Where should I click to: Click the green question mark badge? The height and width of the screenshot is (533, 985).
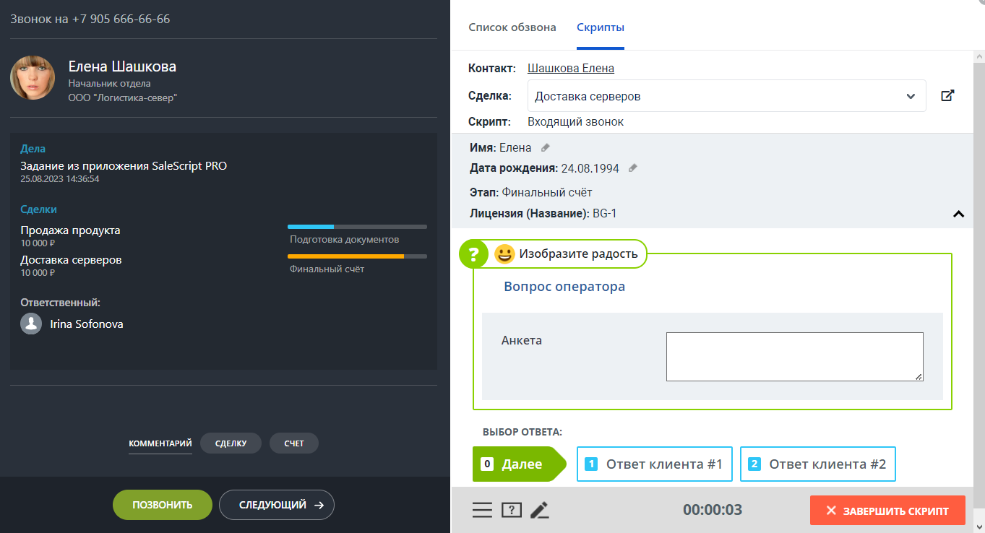click(474, 254)
